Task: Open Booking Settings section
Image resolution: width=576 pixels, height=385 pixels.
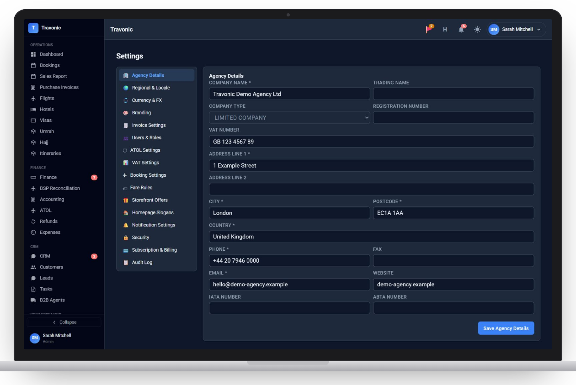Action: pyautogui.click(x=157, y=175)
